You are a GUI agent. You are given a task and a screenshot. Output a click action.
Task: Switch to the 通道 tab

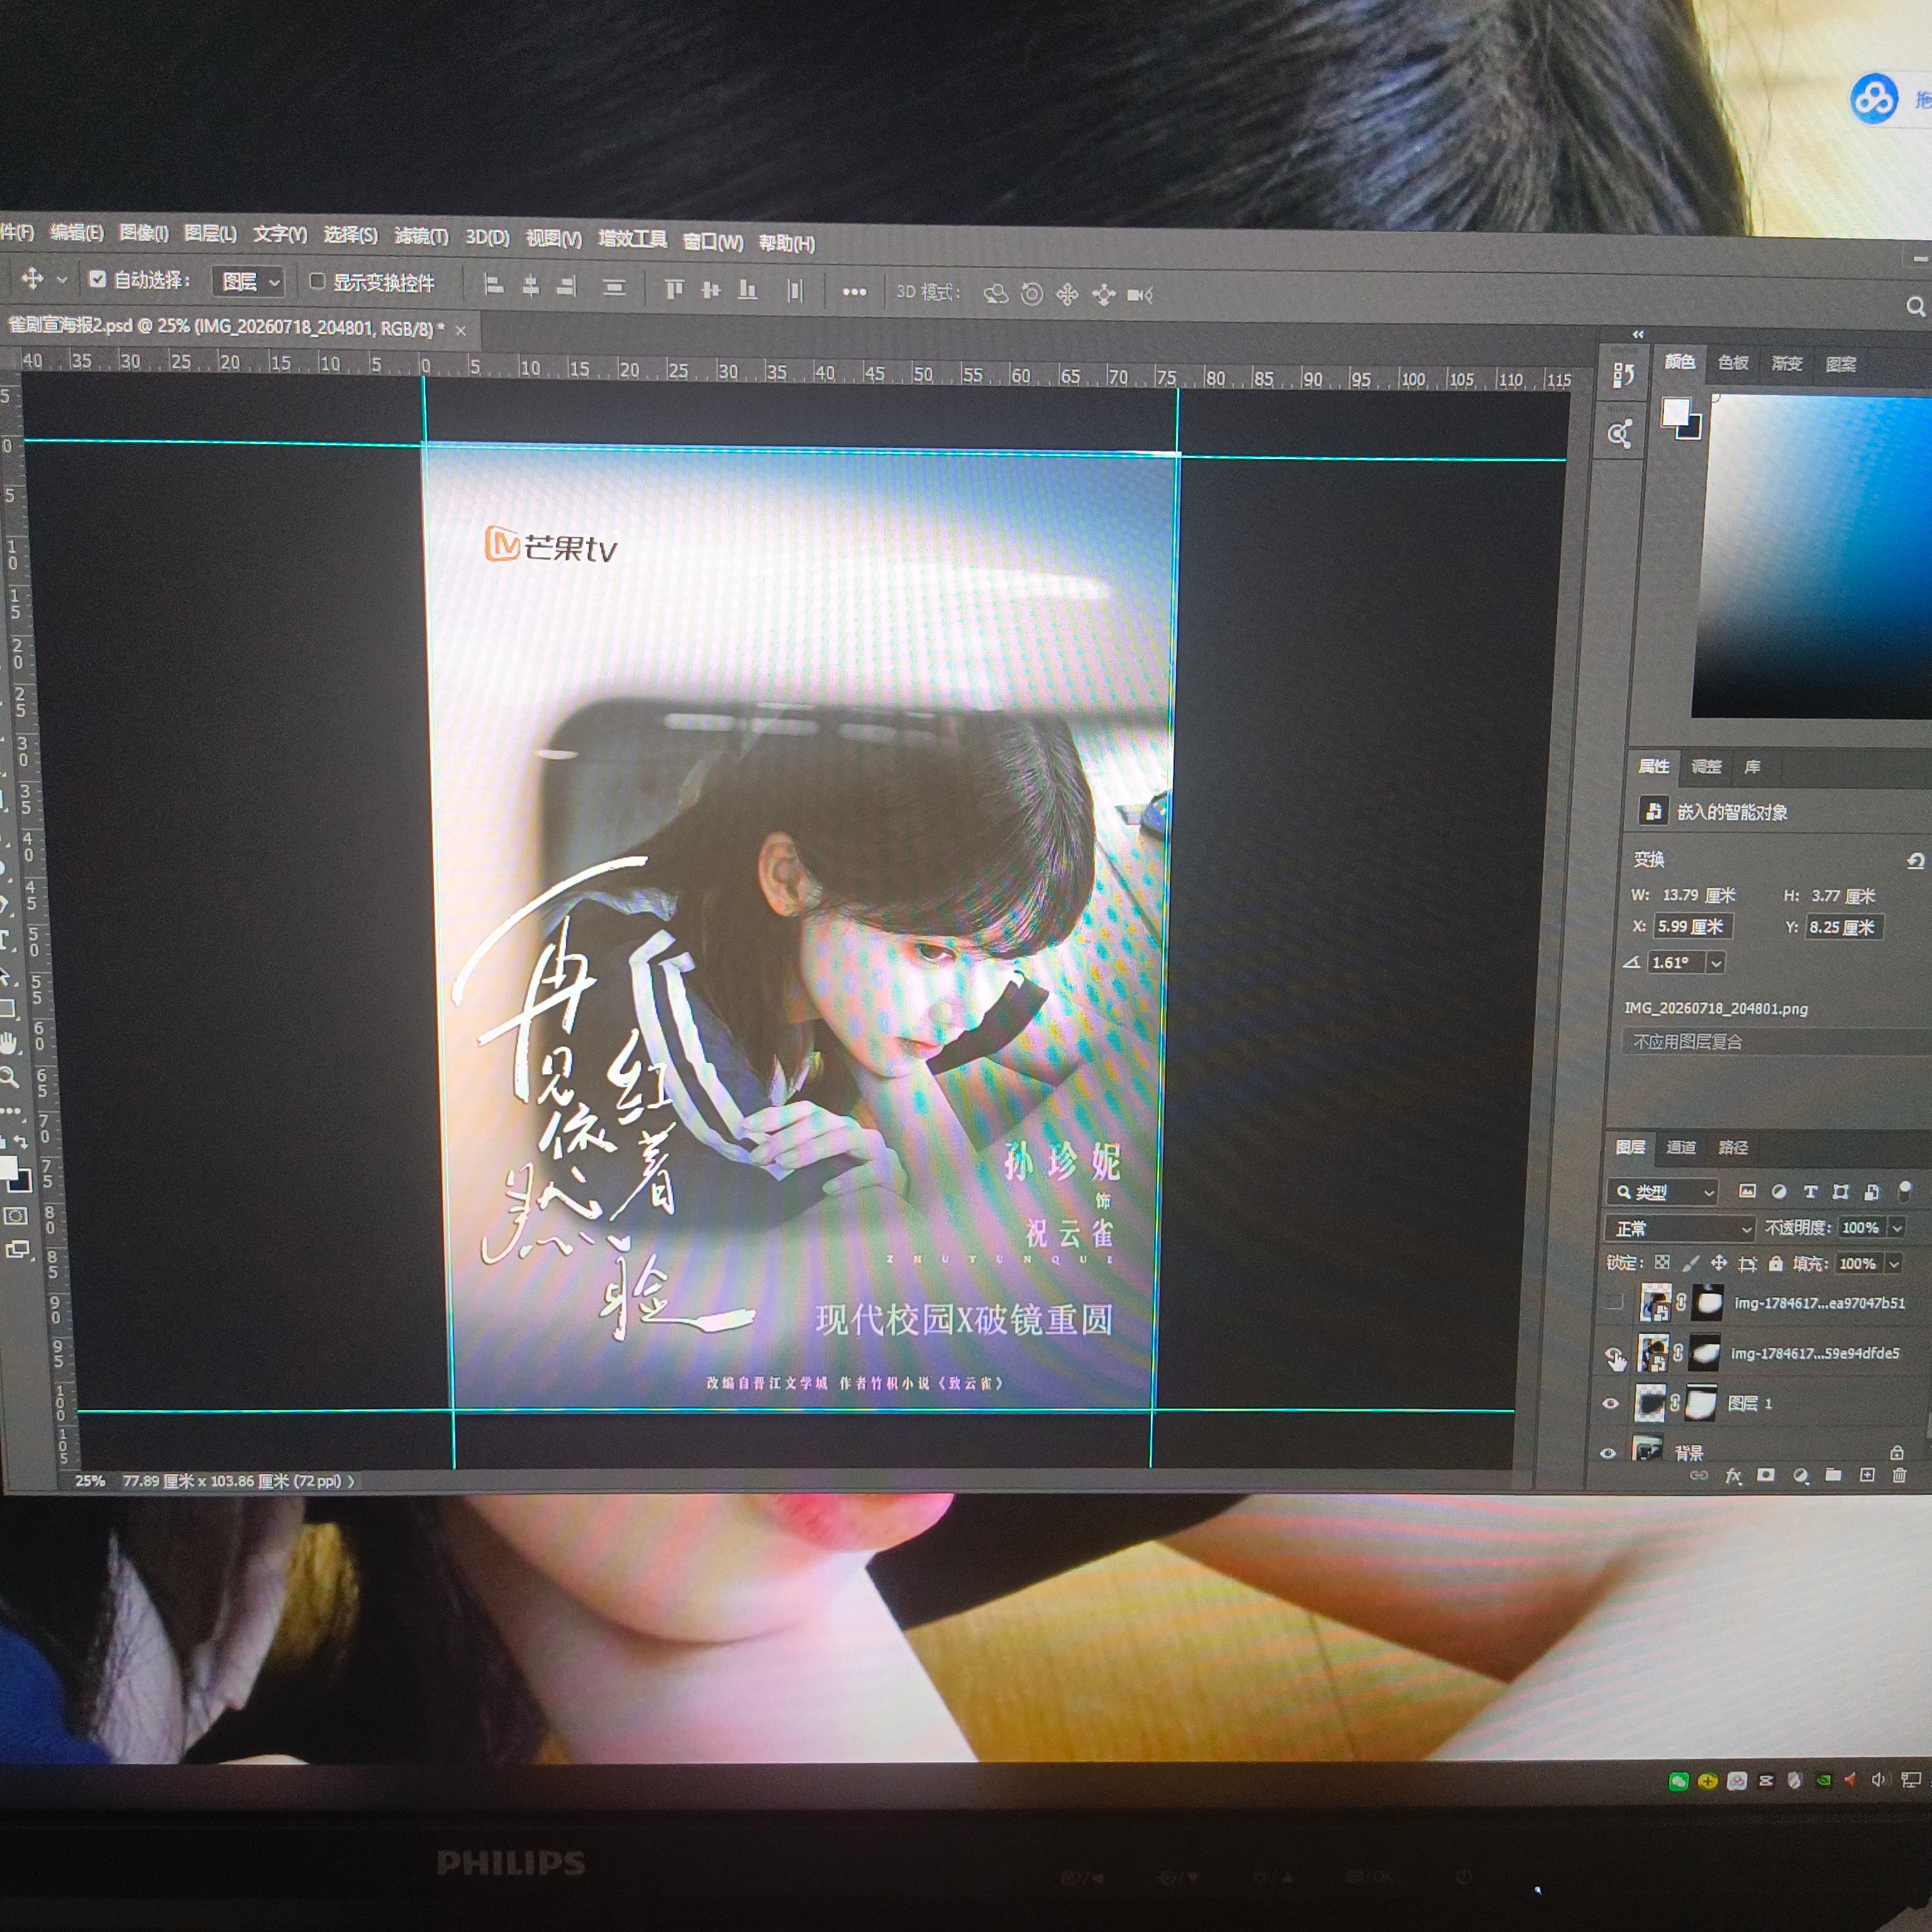(1681, 1147)
